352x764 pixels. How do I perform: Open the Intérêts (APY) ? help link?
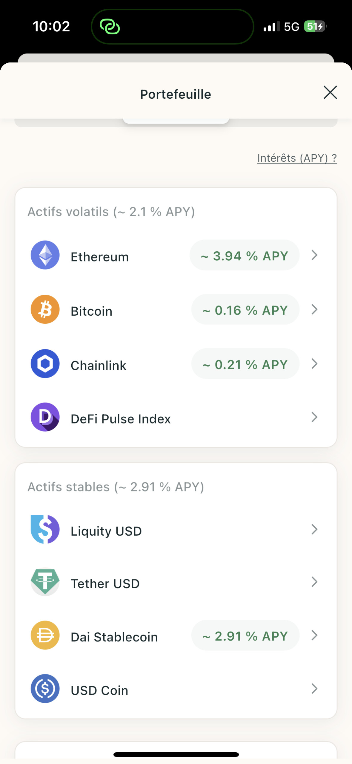tap(297, 158)
